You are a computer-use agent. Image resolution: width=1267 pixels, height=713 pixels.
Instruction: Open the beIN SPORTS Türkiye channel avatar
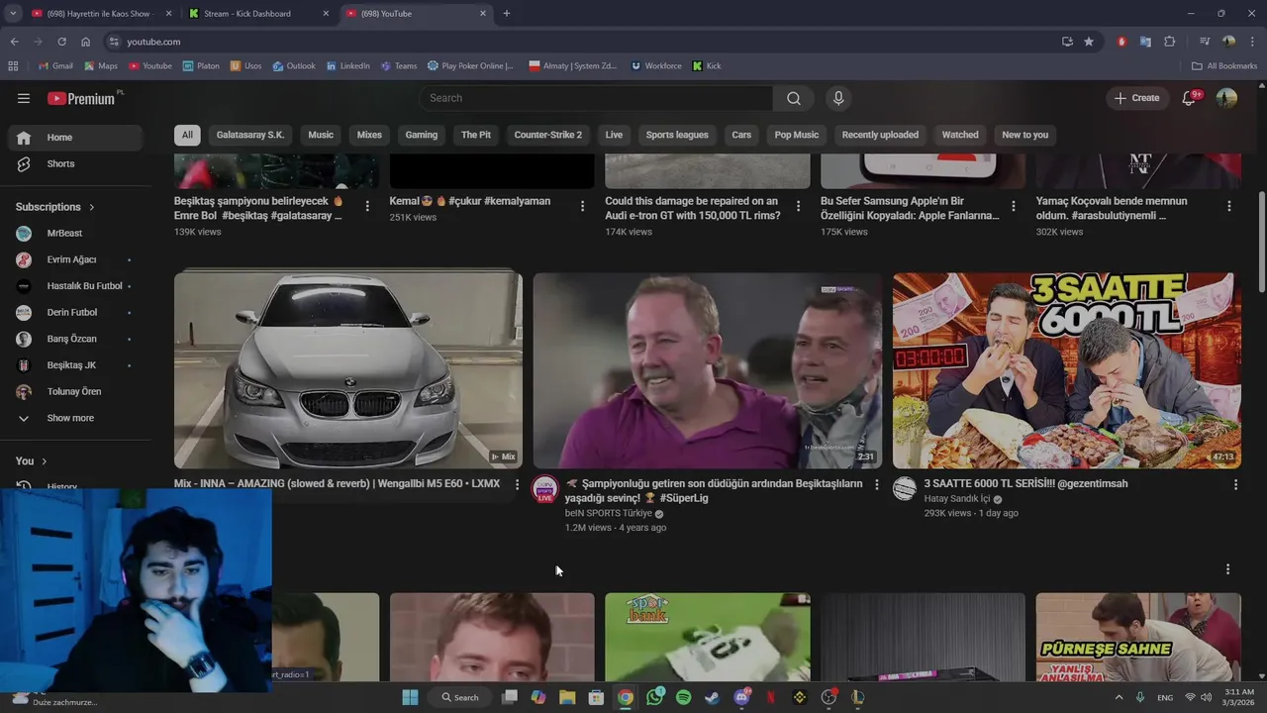pos(544,489)
